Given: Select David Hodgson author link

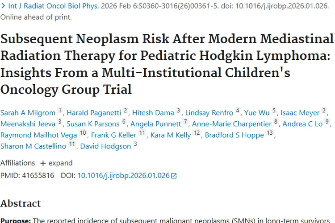Looking at the screenshot, I should (x=105, y=146).
